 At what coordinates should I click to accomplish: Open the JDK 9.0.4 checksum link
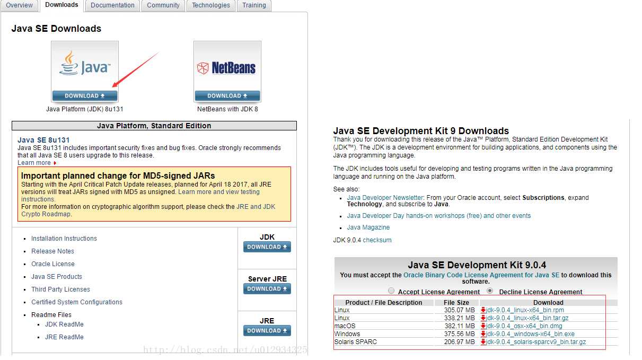pos(377,240)
